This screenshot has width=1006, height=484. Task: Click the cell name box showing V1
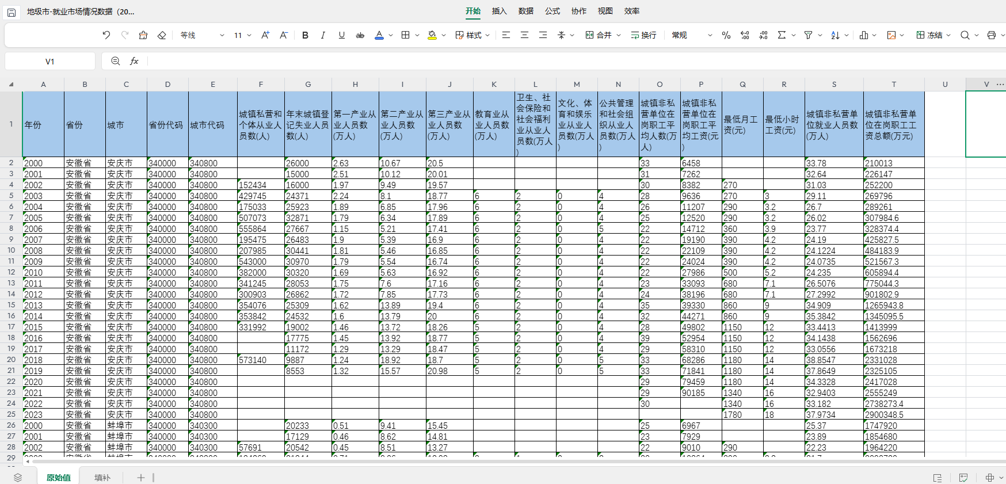coord(50,61)
